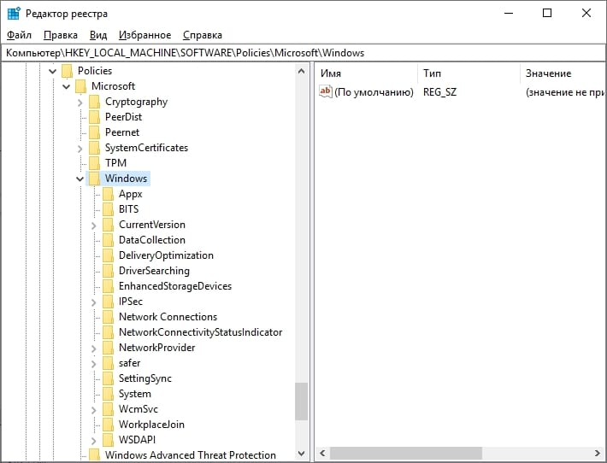This screenshot has height=463, width=607.
Task: Expand the IPSec key
Action: 94,302
